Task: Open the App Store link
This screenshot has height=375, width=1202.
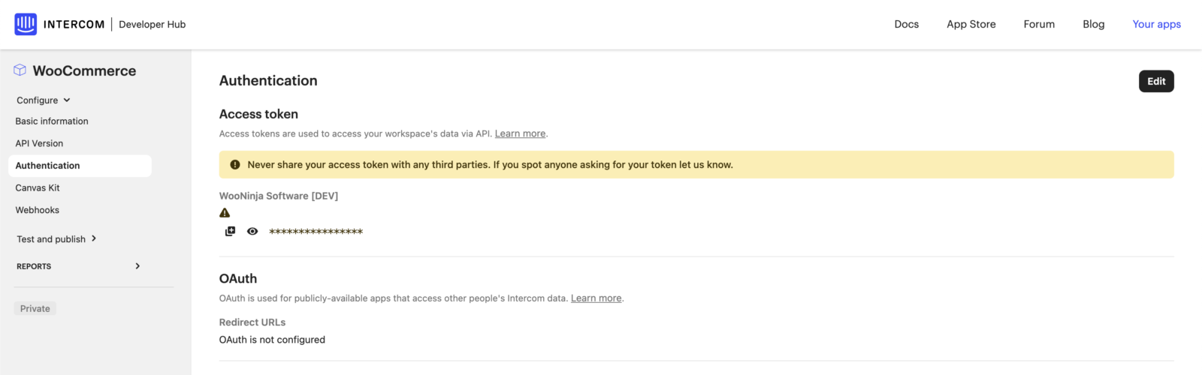Action: coord(971,24)
